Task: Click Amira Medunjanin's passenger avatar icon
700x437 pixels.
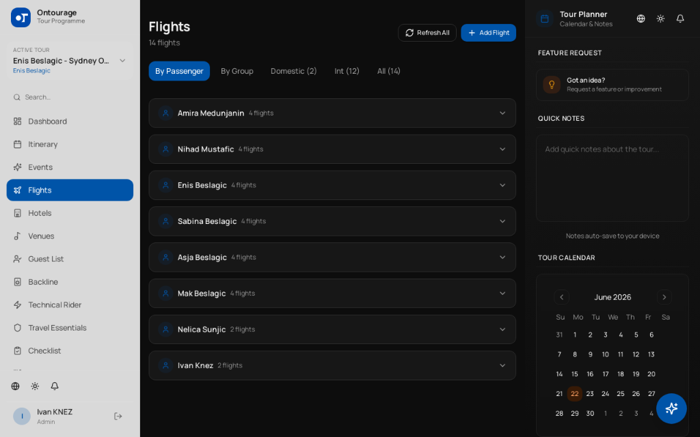Action: 165,113
